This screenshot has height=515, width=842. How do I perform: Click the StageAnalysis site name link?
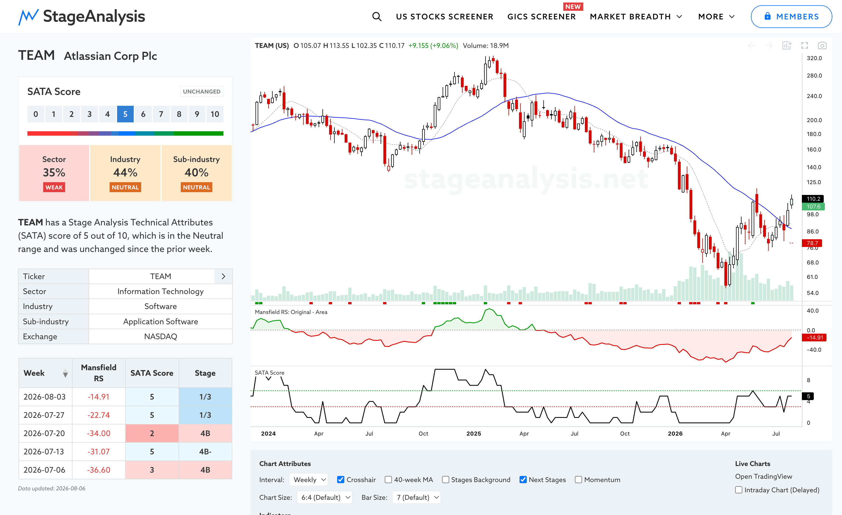point(94,16)
